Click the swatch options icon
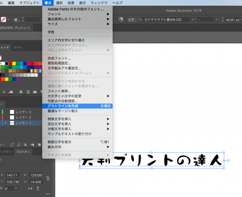 tap(28, 92)
